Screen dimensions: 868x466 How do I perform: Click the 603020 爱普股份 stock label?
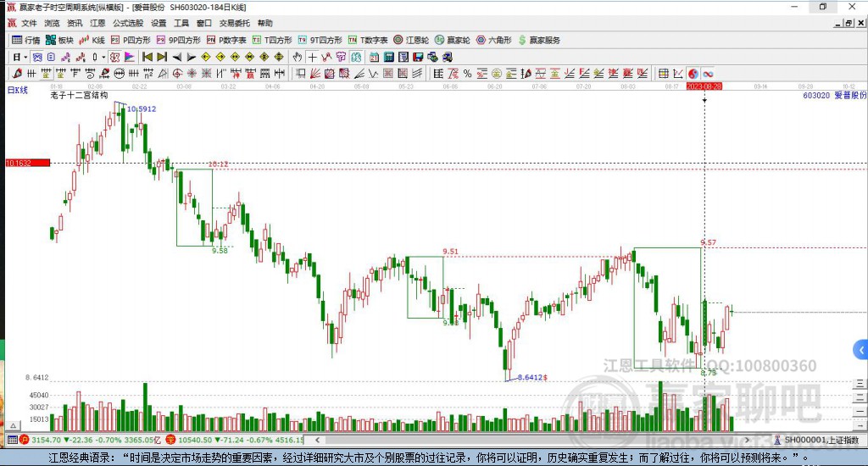click(835, 95)
